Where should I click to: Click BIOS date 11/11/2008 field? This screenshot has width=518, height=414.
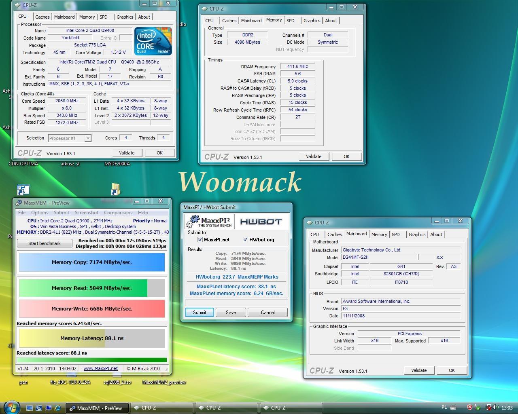coord(401,316)
